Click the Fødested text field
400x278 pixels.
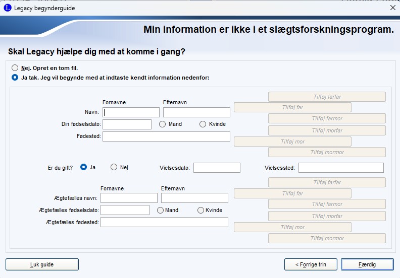[x=166, y=136]
